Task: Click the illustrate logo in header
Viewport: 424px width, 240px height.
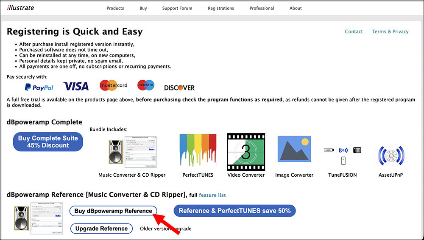Action: click(x=20, y=8)
